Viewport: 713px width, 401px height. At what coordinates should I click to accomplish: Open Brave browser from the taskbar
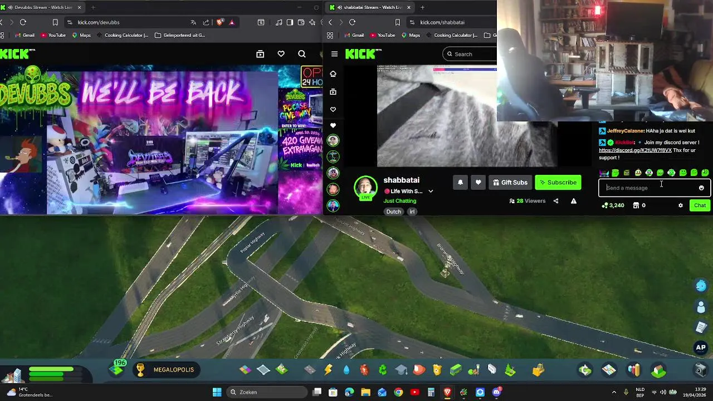point(447,392)
